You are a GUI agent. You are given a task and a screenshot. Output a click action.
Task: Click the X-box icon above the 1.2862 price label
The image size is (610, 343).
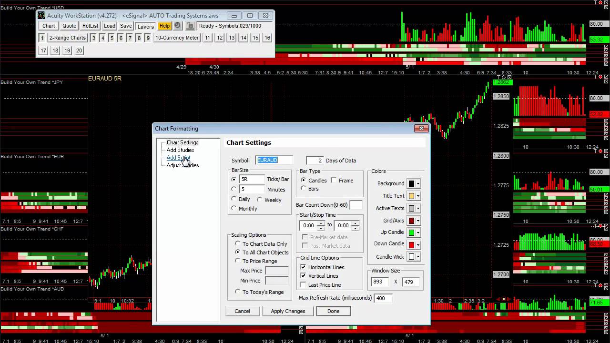coord(509,77)
